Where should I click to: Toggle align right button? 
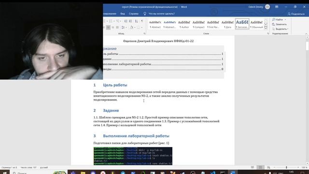(x=112, y=27)
